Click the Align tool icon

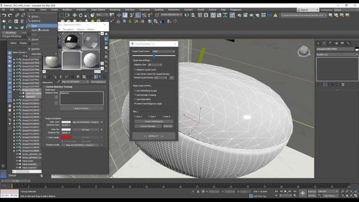coord(193,15)
